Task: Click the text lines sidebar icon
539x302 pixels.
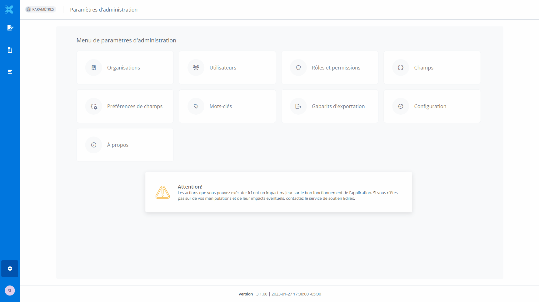Action: (10, 72)
